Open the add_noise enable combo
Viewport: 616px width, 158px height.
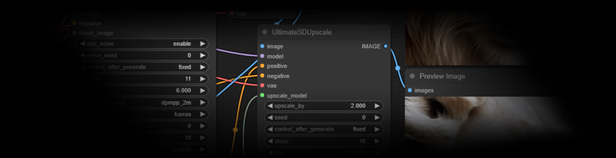(x=182, y=44)
